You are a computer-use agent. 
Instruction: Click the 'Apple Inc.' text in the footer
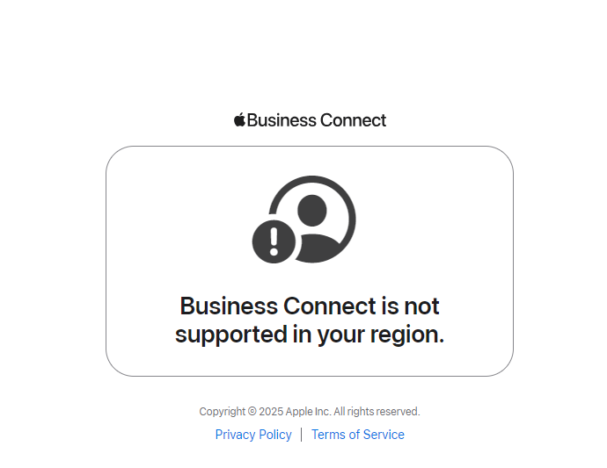(x=309, y=411)
